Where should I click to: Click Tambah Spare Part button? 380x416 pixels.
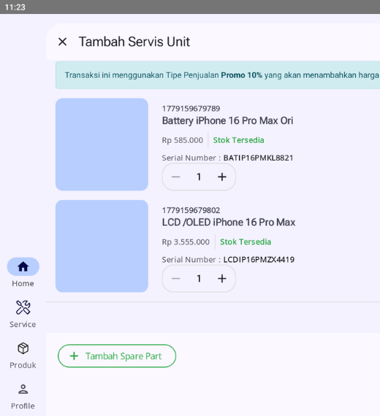click(x=117, y=356)
